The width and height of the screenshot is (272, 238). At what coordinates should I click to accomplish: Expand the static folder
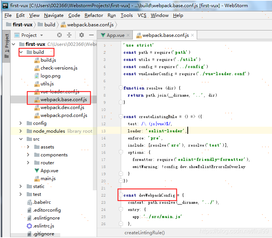coord(20,186)
